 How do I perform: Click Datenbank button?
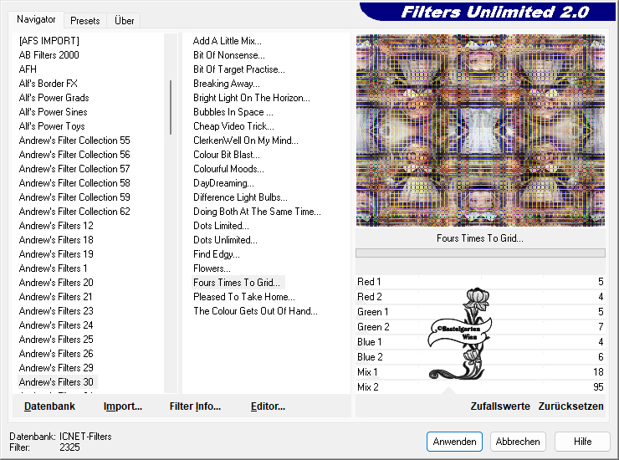pyautogui.click(x=49, y=406)
